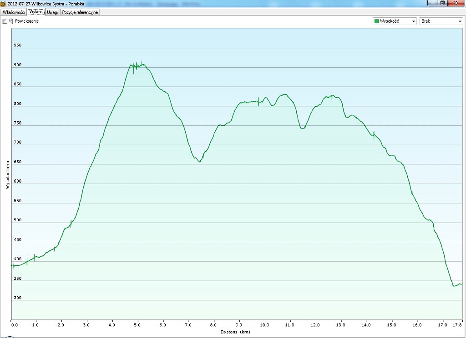Viewport: 466px width, 338px height.
Task: Click the Dystans (km) axis title
Action: (235, 332)
